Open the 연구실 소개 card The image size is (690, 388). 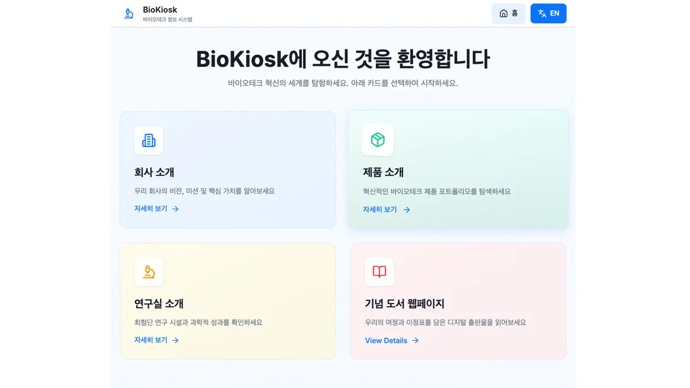[x=228, y=301]
